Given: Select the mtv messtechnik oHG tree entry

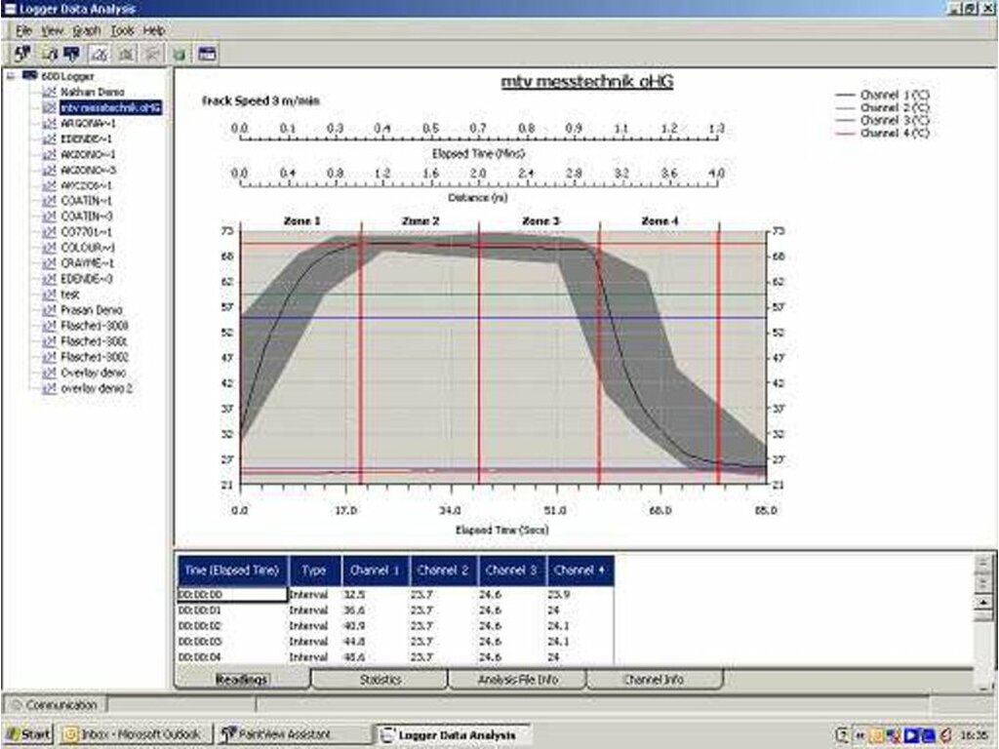Looking at the screenshot, I should (111, 107).
